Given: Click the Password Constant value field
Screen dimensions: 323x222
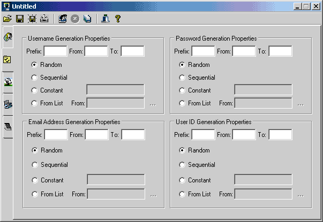Looking at the screenshot, I should pos(263,89).
